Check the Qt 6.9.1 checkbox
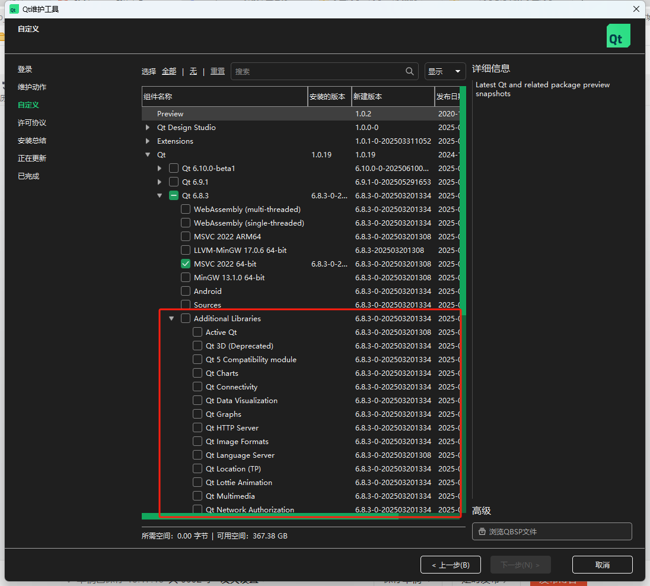This screenshot has width=650, height=586. (174, 182)
